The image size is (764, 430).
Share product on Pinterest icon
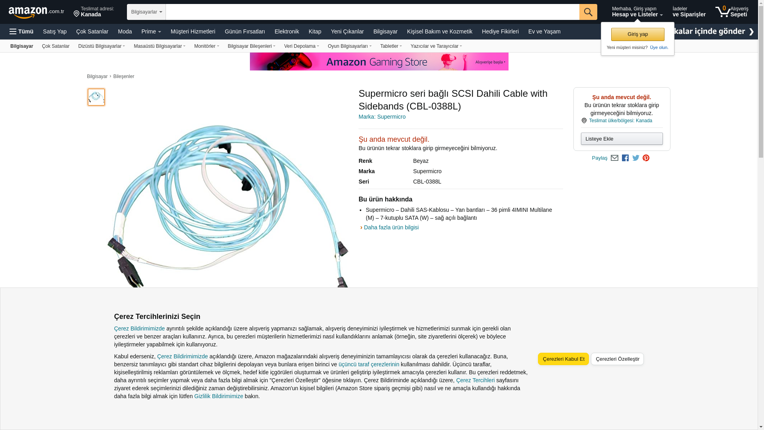(x=646, y=158)
